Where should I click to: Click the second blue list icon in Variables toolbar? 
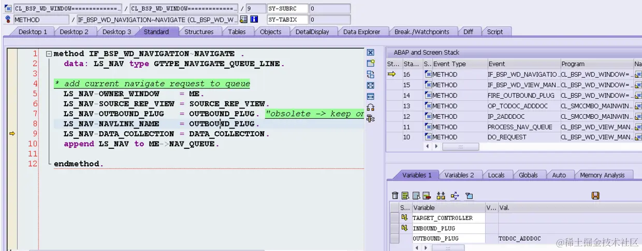[x=416, y=196]
